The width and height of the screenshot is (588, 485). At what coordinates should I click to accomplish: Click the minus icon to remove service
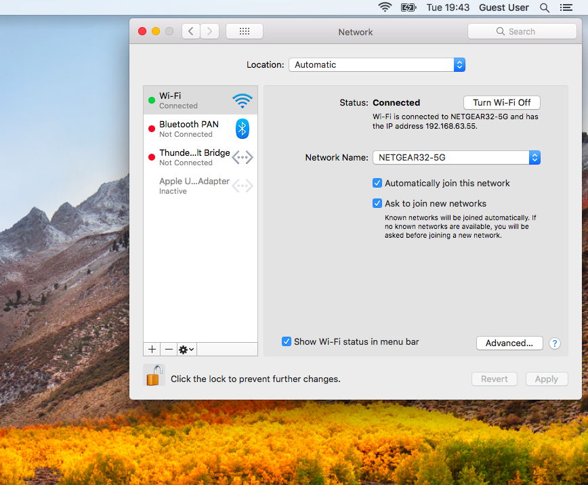click(169, 349)
